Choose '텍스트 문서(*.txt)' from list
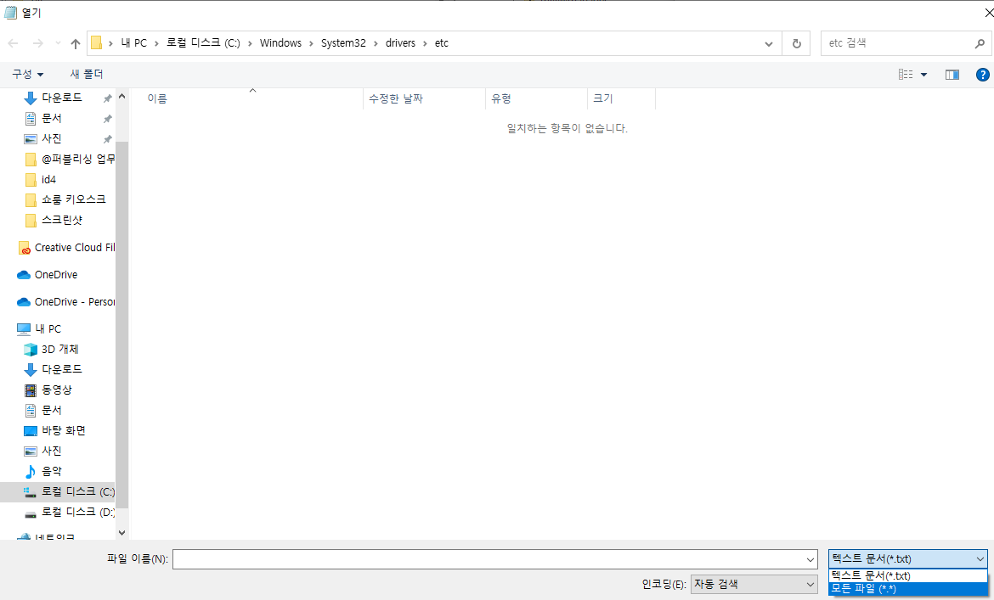Image resolution: width=994 pixels, height=600 pixels. click(908, 576)
